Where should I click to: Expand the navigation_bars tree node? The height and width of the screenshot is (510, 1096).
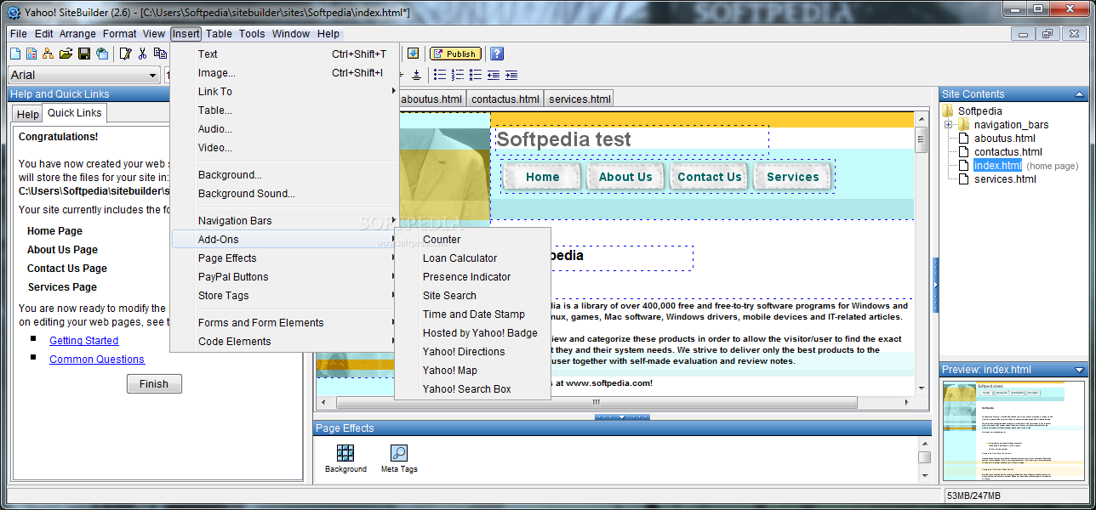[x=949, y=125]
